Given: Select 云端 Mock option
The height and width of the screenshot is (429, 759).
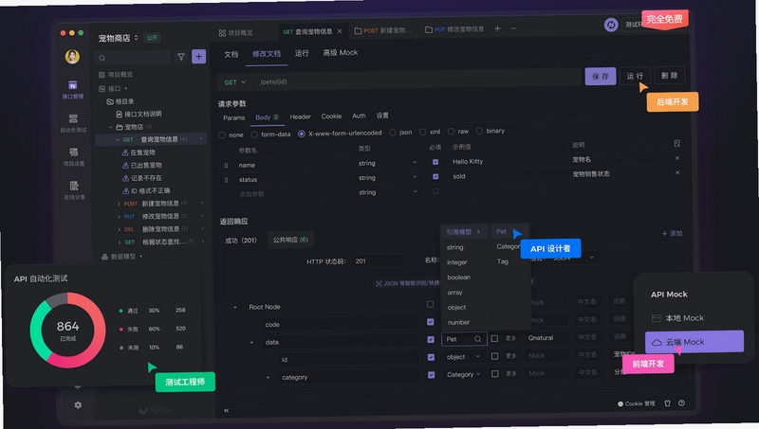Looking at the screenshot, I should pos(694,342).
